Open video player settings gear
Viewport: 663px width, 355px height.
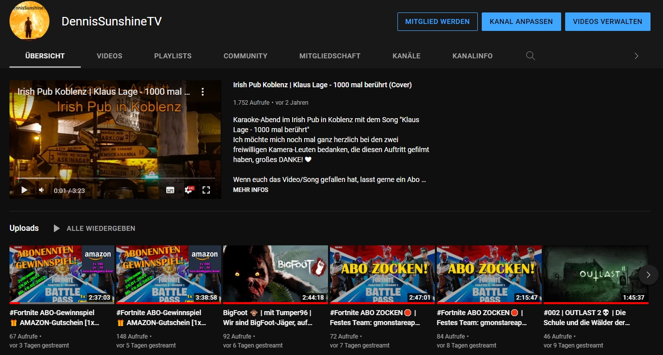click(x=188, y=190)
